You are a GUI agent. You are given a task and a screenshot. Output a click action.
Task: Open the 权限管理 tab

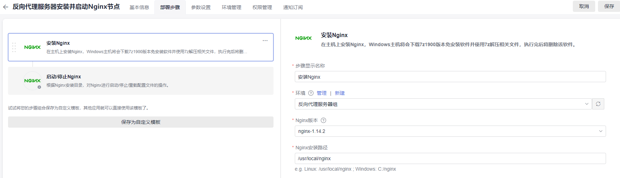(x=262, y=7)
